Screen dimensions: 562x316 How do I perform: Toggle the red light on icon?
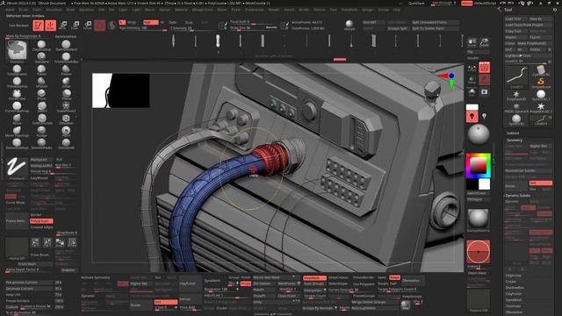[472, 117]
